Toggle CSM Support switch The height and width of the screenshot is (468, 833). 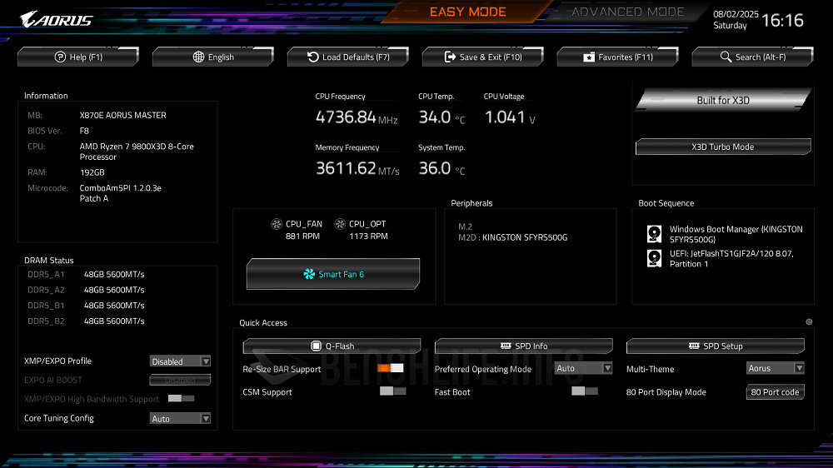[392, 391]
